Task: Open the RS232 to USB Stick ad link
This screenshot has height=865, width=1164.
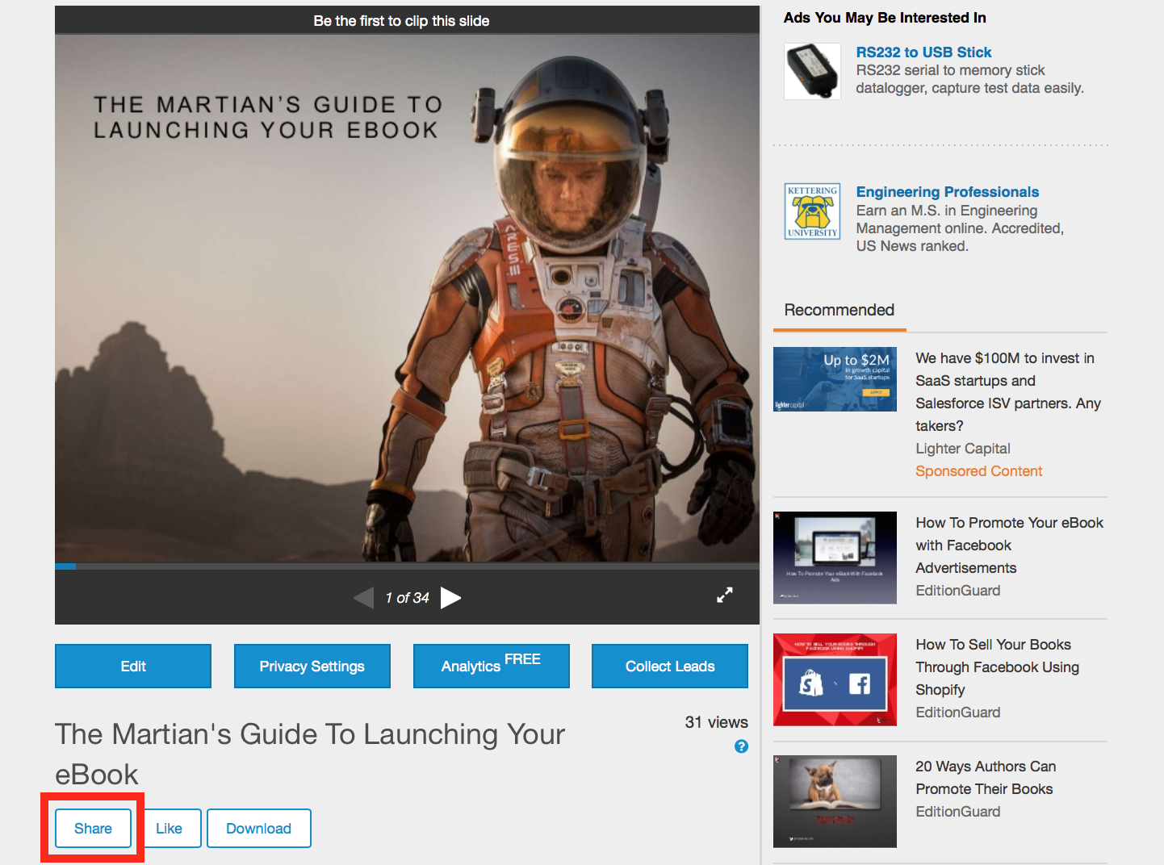Action: [x=923, y=52]
